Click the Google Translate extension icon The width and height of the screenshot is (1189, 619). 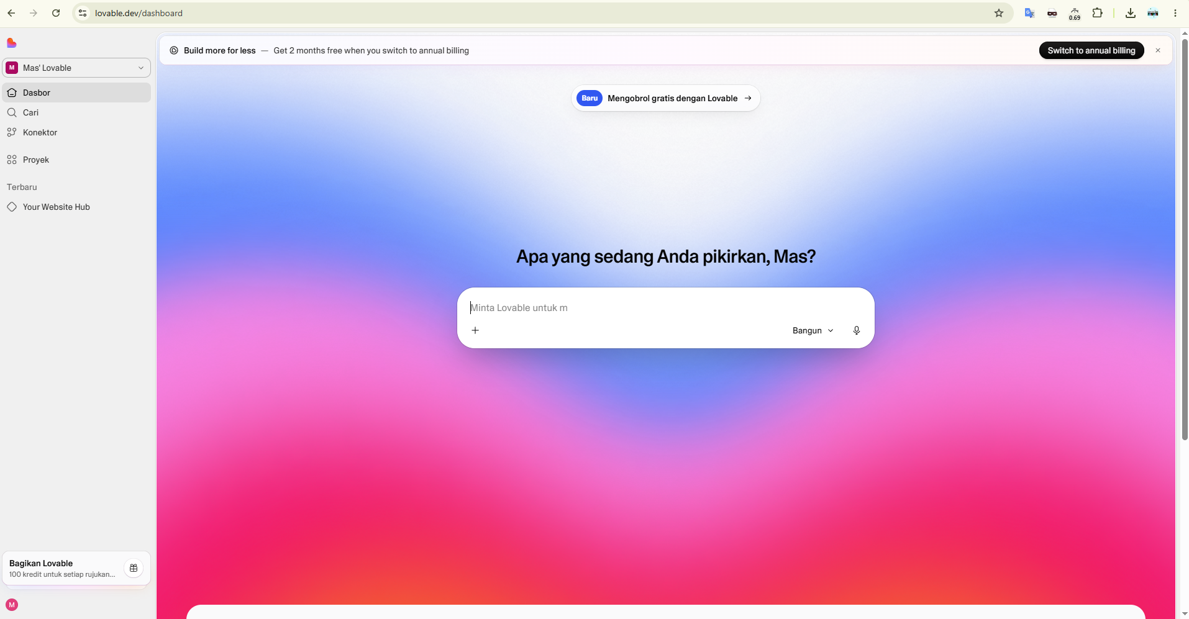1029,13
